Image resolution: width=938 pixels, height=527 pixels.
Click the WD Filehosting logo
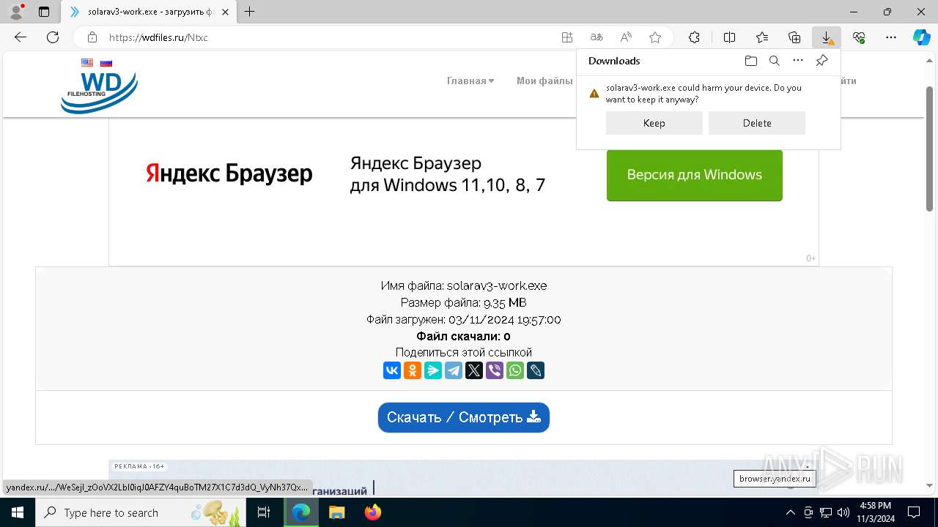tap(99, 92)
